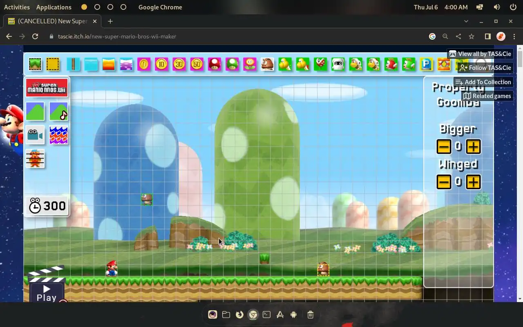Select the white Blooper enemy
Viewport: 523px width, 327px height.
pyautogui.click(x=338, y=64)
